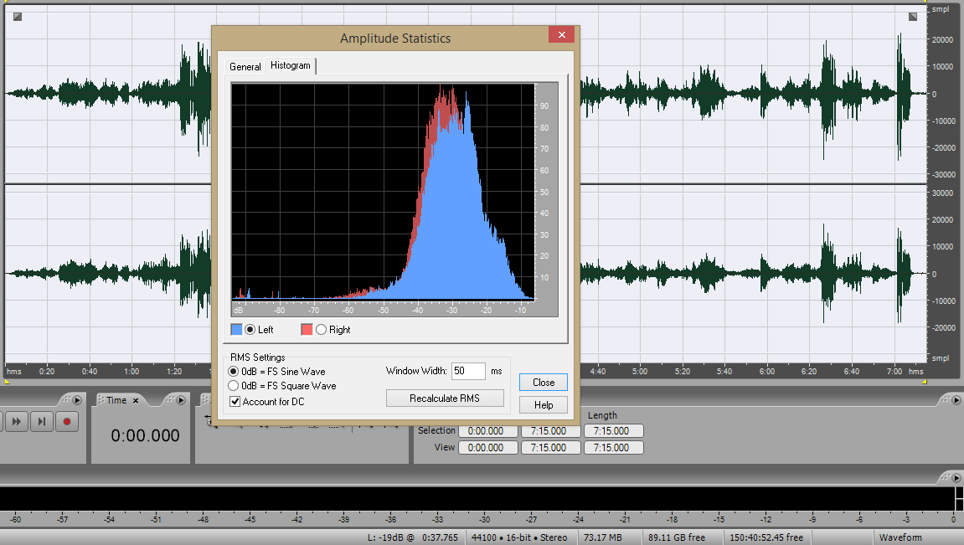This screenshot has width=964, height=545.
Task: Select the Histogram tab
Action: (290, 65)
